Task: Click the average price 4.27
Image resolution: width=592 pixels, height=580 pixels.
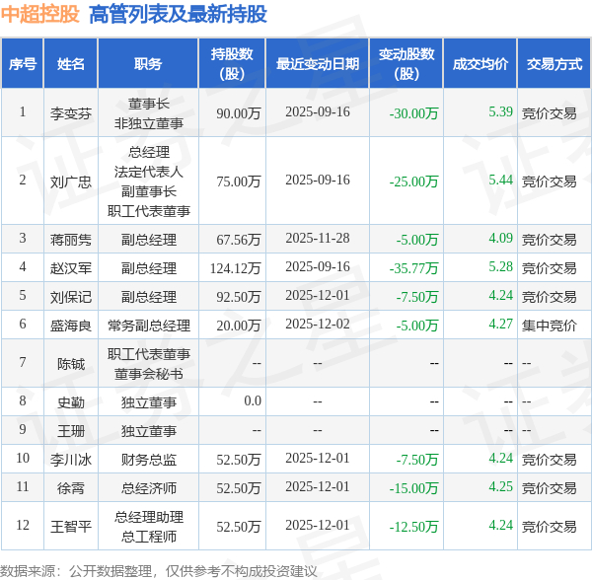Action: coord(500,325)
